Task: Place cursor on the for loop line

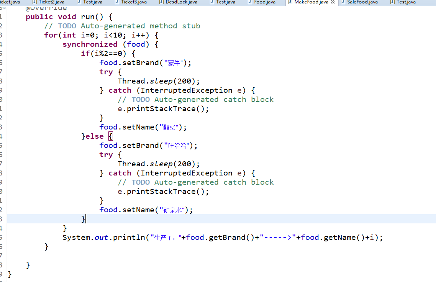Action: tap(102, 35)
